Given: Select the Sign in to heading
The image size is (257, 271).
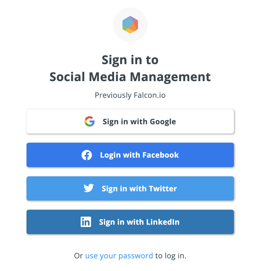Looking at the screenshot, I should point(130,60).
